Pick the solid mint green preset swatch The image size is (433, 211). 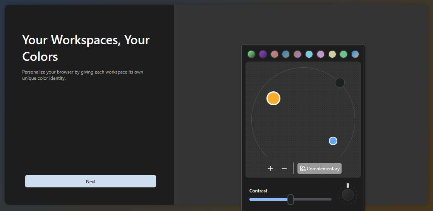pyautogui.click(x=344, y=54)
